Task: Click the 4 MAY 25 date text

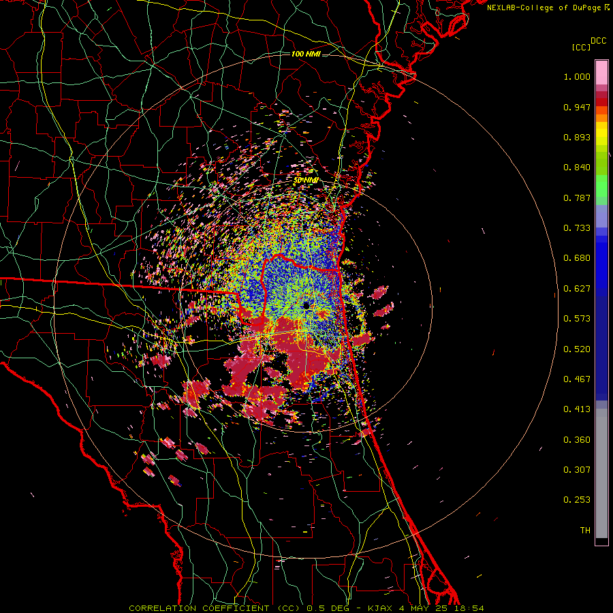Action: [x=425, y=608]
